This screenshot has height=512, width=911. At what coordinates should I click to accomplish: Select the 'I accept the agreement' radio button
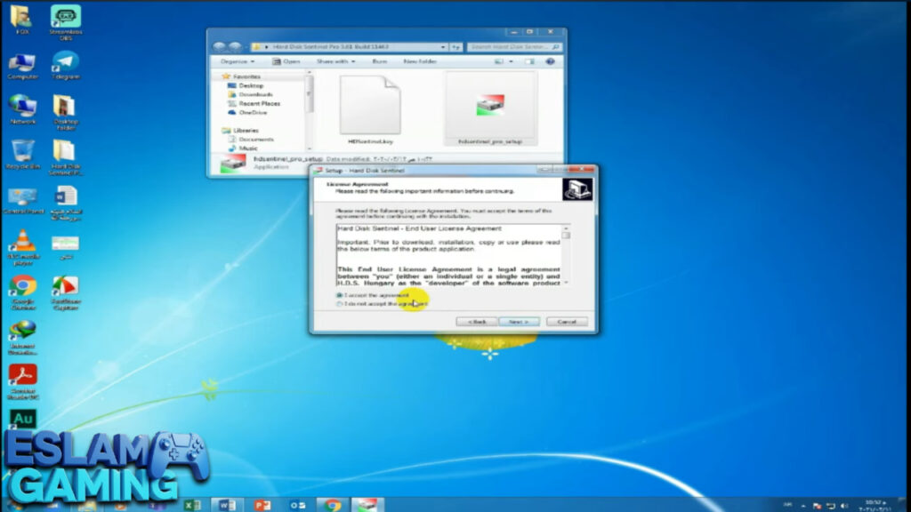coord(340,295)
